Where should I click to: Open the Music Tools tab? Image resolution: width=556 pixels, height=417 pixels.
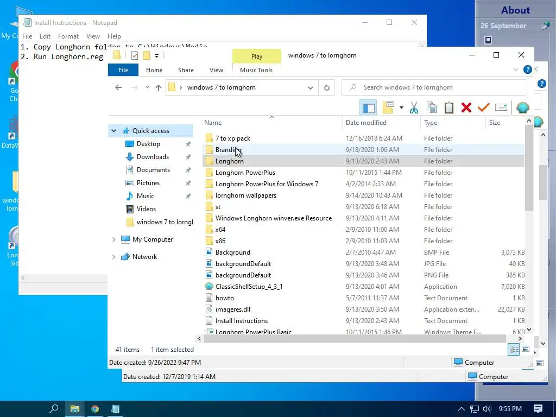[256, 70]
